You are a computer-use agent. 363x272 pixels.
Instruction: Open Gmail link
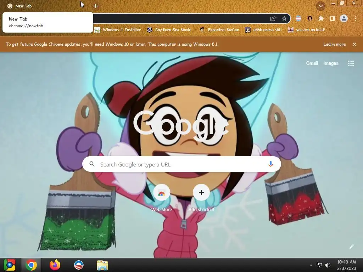tap(312, 63)
